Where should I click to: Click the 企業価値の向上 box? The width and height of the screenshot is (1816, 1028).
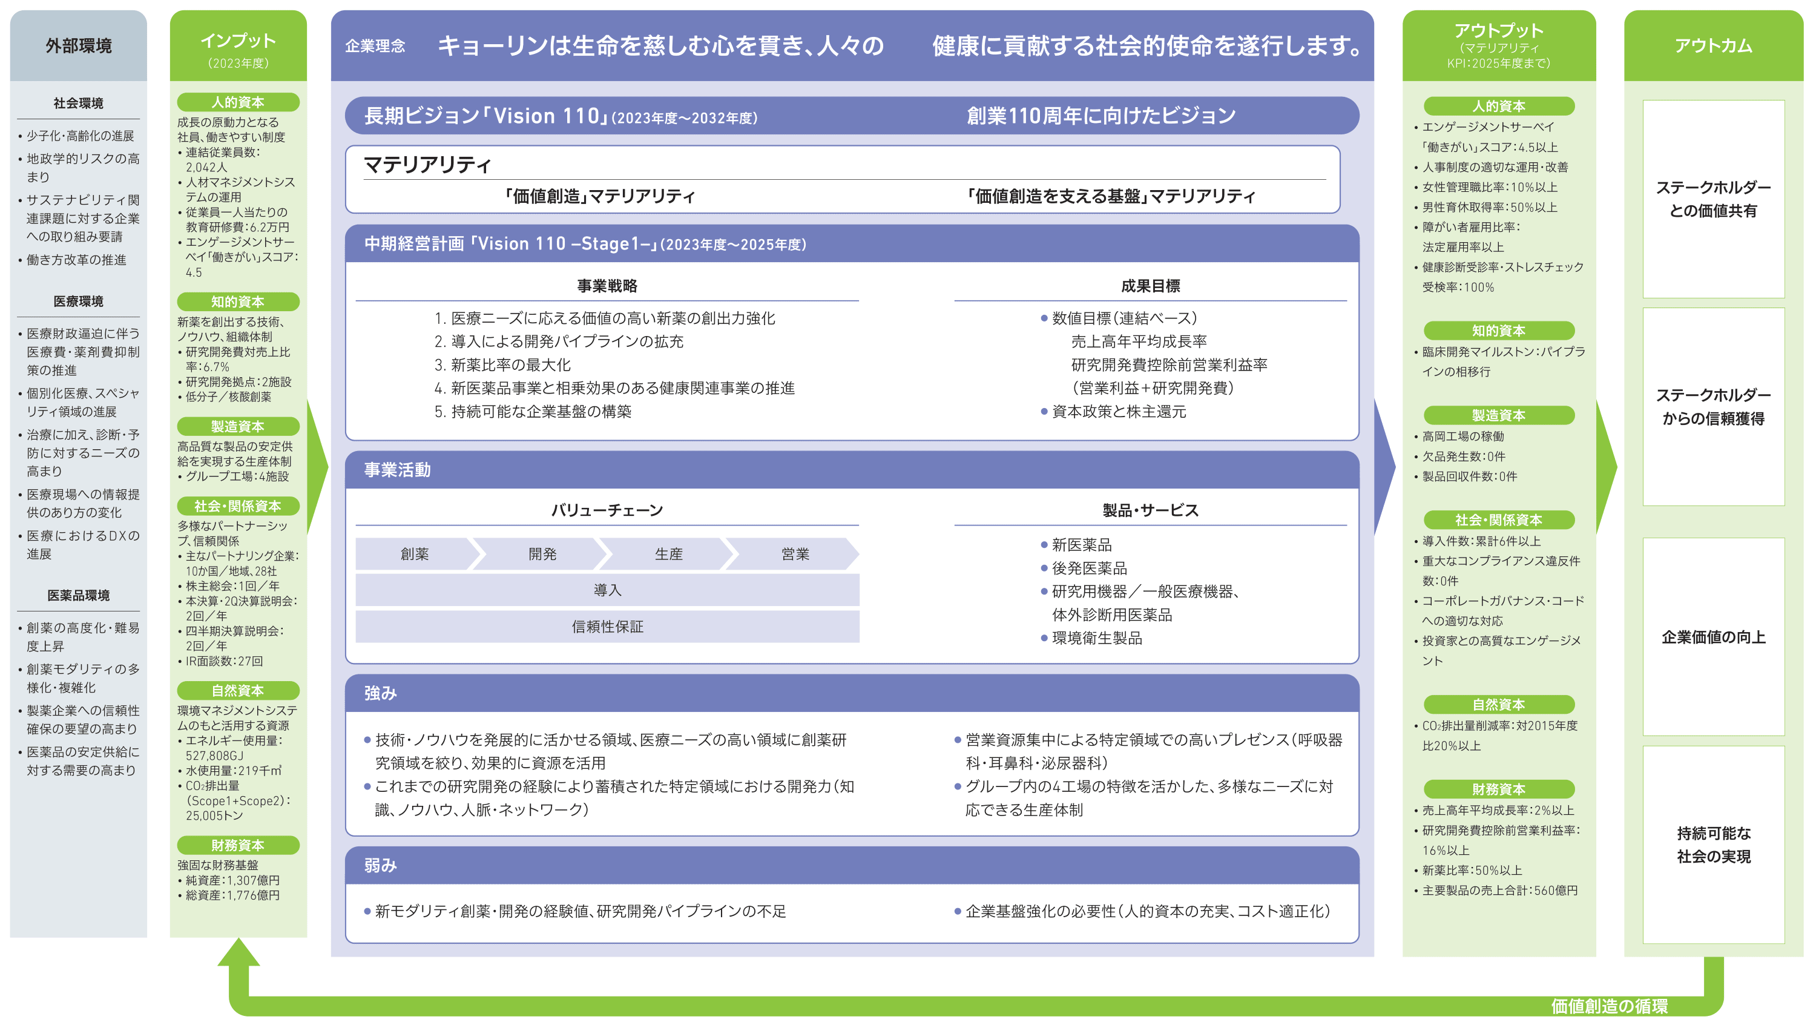1713,637
